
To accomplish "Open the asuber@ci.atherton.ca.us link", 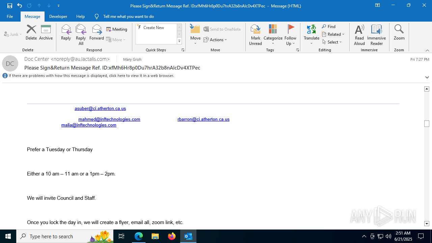I will pyautogui.click(x=100, y=109).
